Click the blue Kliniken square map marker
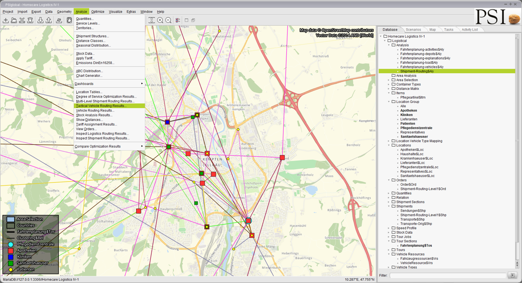The image size is (522, 283). [167, 122]
